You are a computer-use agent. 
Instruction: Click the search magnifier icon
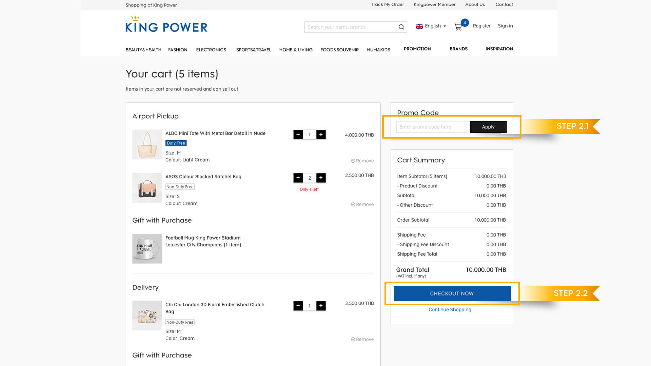pos(401,27)
